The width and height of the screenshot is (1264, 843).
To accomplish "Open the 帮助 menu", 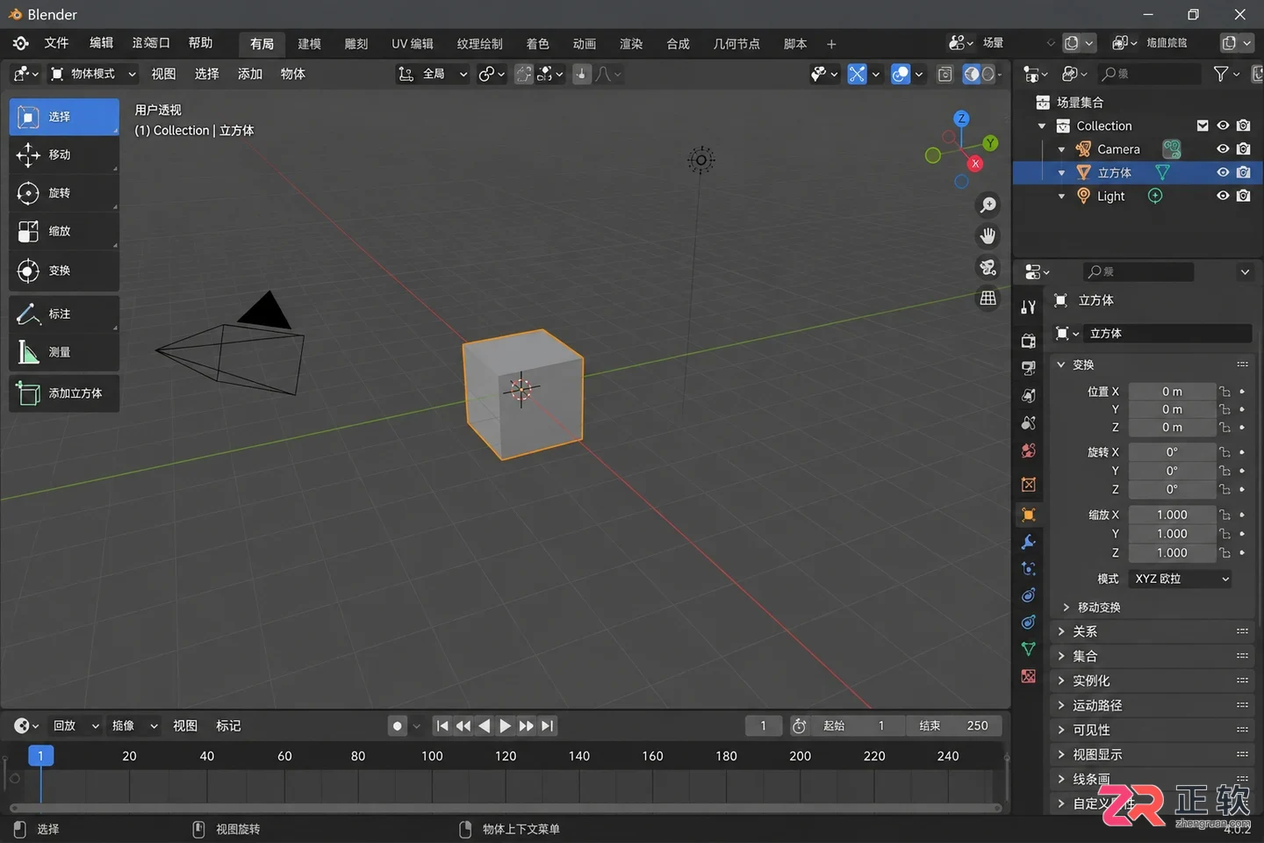I will pos(200,43).
